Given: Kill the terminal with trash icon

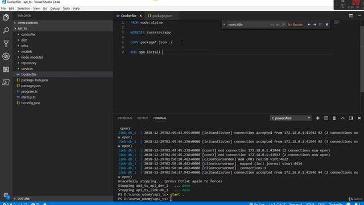Looking at the screenshot, I should point(334,118).
